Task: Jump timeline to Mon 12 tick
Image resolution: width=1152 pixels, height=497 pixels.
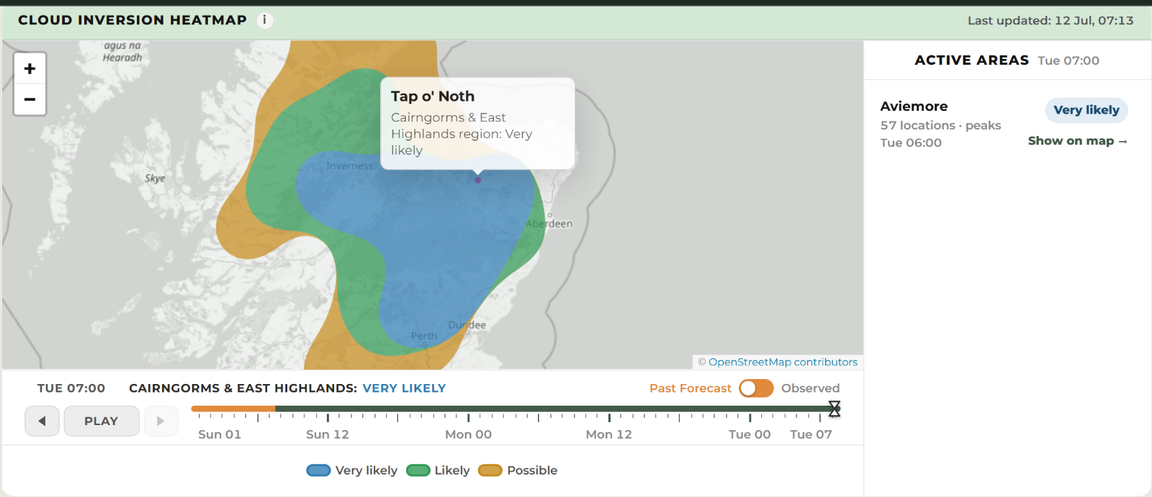Action: tap(609, 417)
